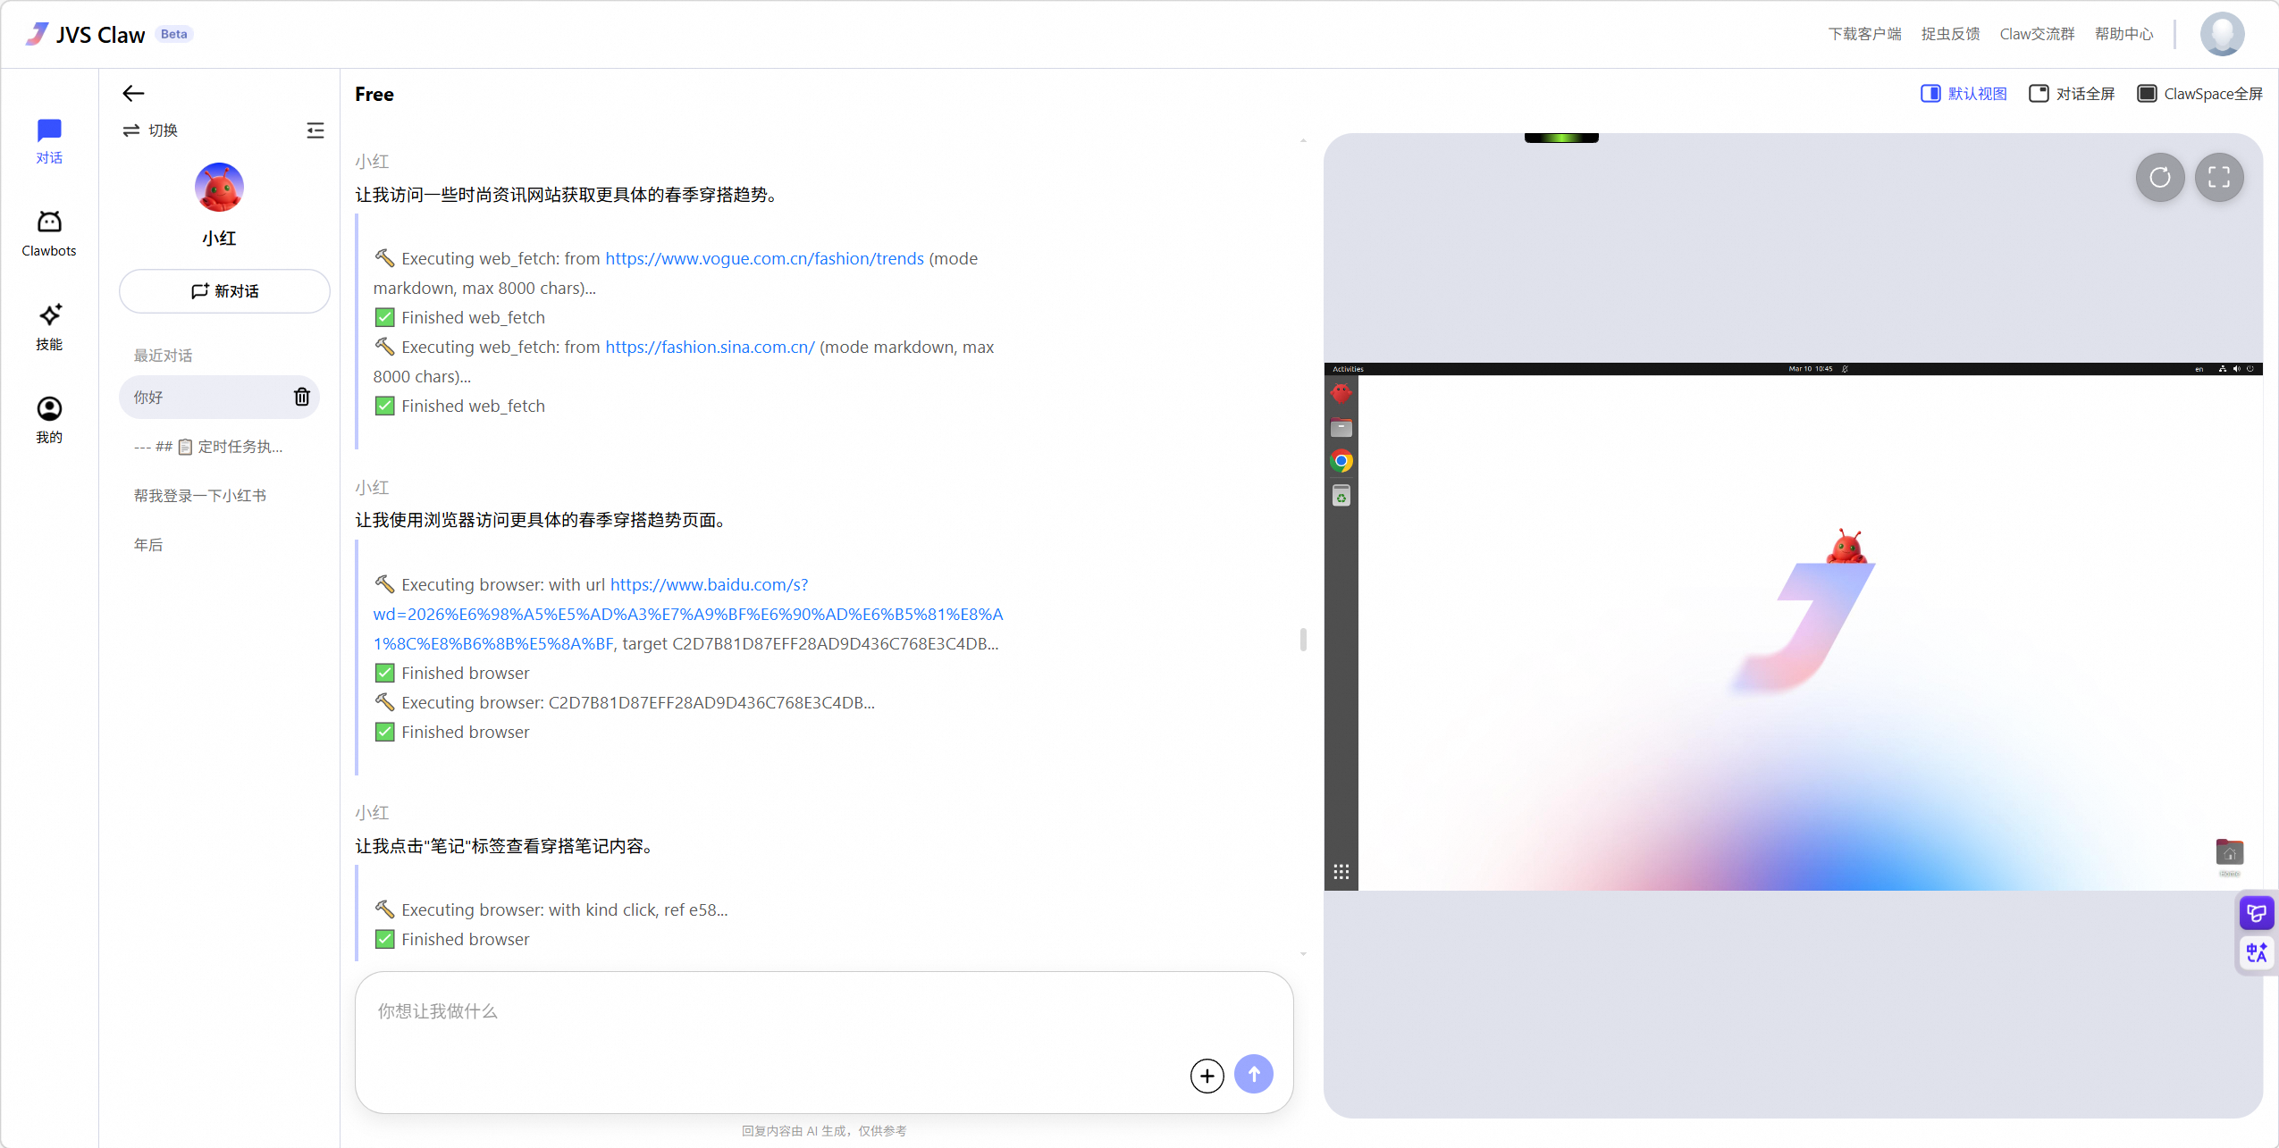Launch Chrome from the remote desktop dock
Image resolution: width=2279 pixels, height=1148 pixels.
(1341, 461)
